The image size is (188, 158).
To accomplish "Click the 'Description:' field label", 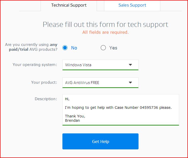I will 46,99.
